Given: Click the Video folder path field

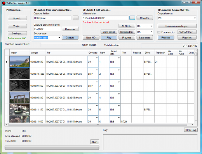Looking at the screenshot, I should point(105,18).
